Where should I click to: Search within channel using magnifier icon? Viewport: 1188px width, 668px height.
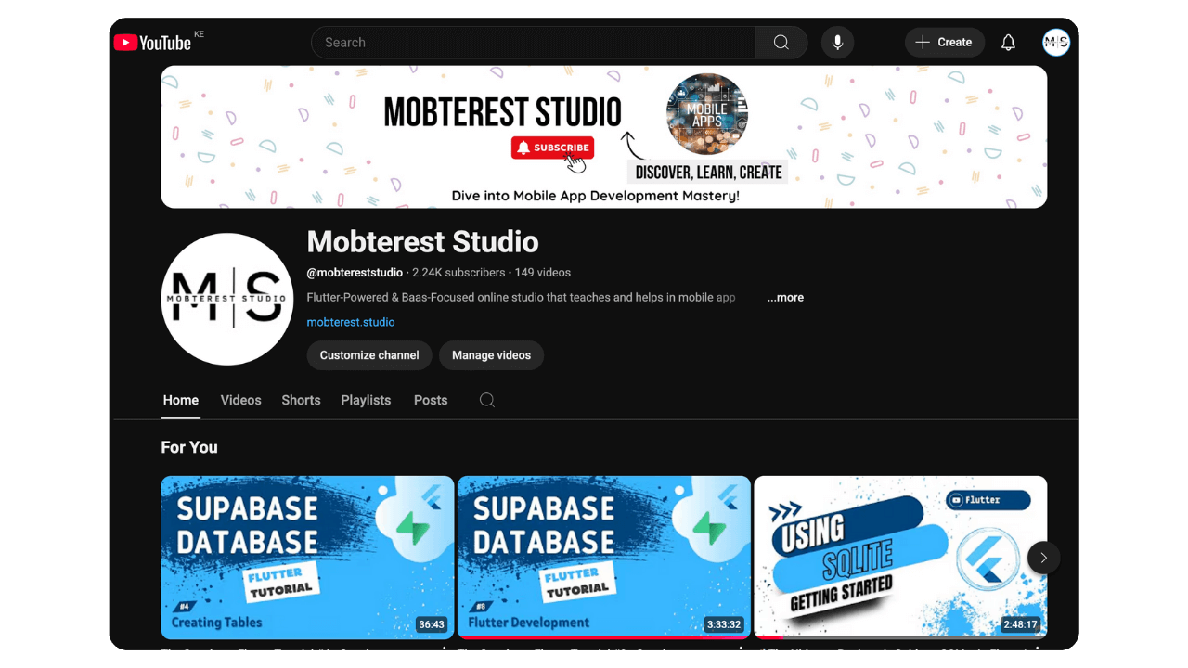[x=487, y=400]
